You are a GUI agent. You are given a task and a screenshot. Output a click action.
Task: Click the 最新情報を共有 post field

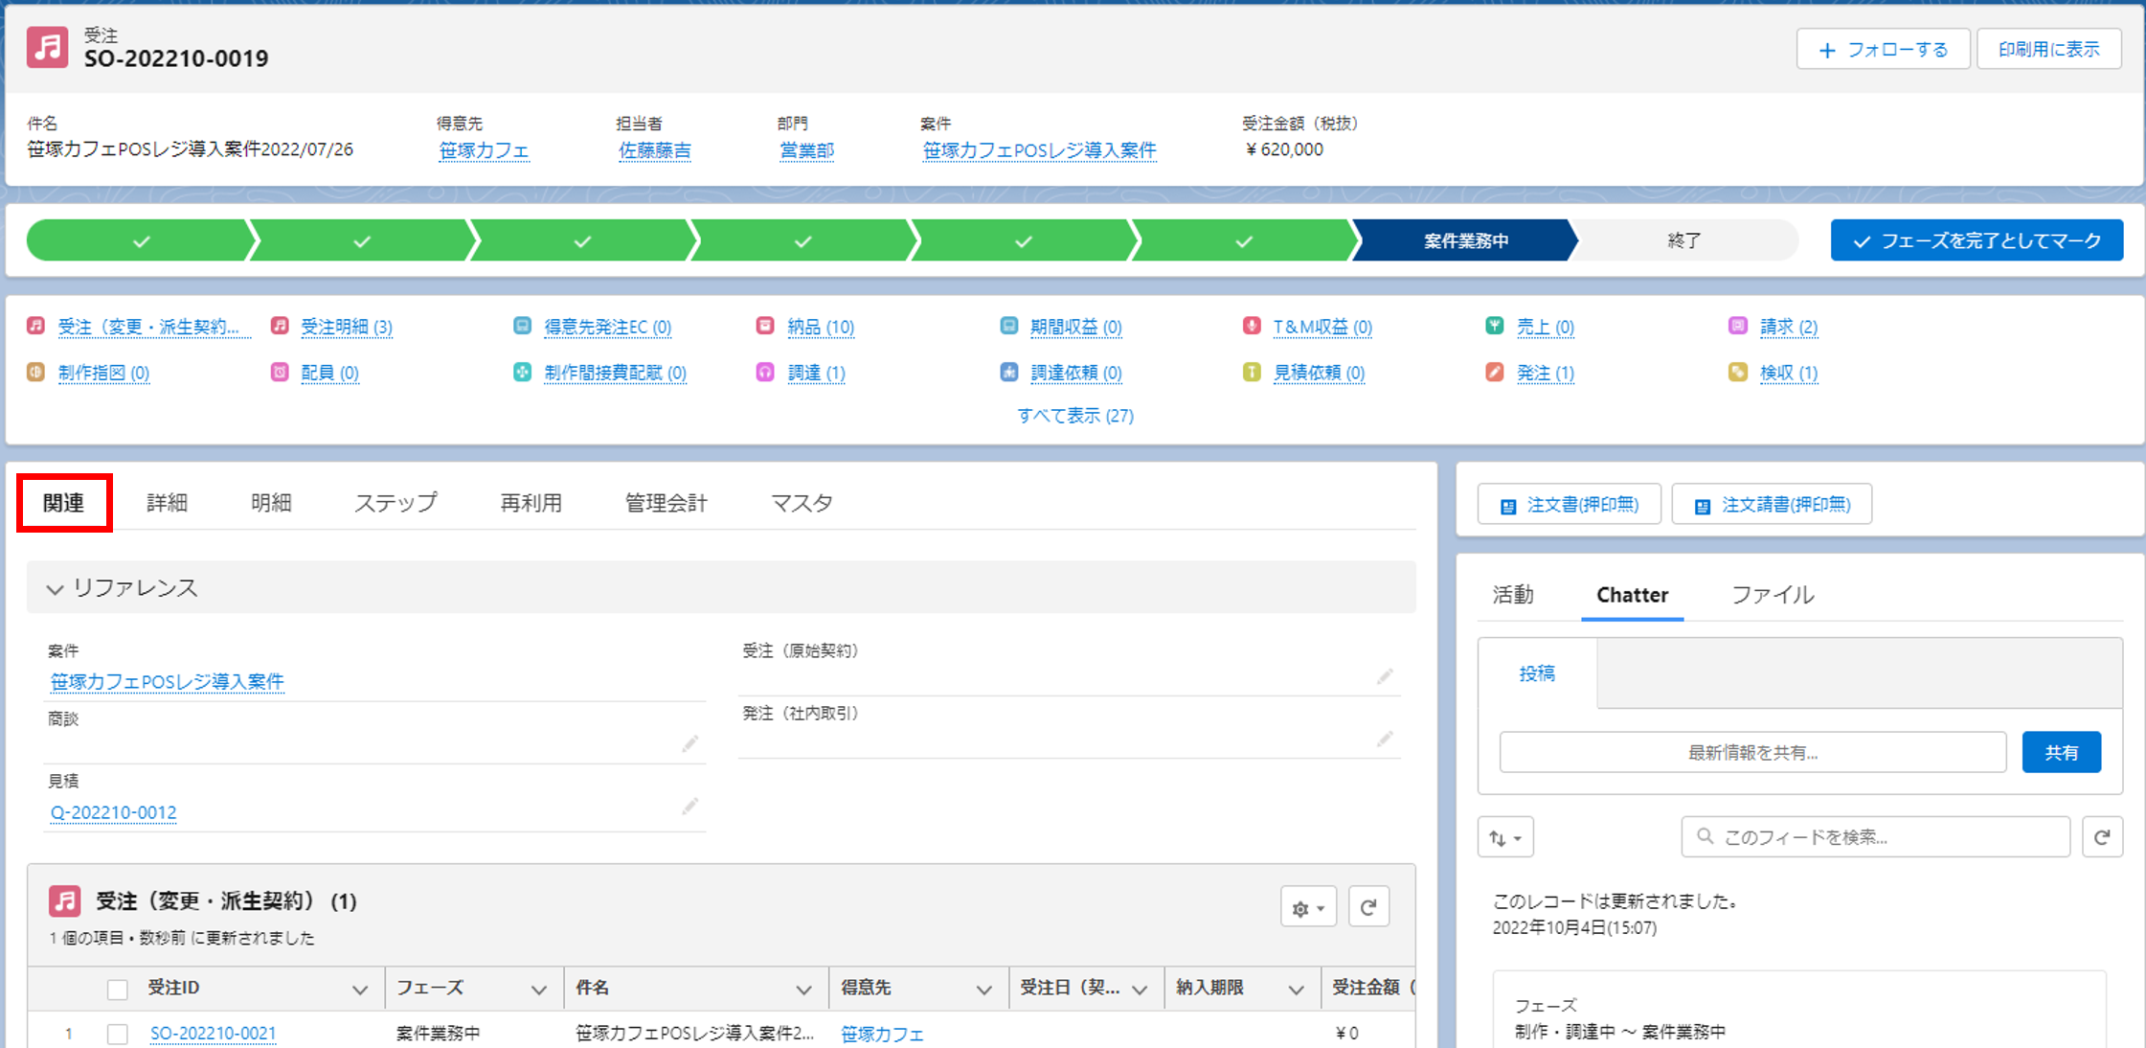[1752, 753]
